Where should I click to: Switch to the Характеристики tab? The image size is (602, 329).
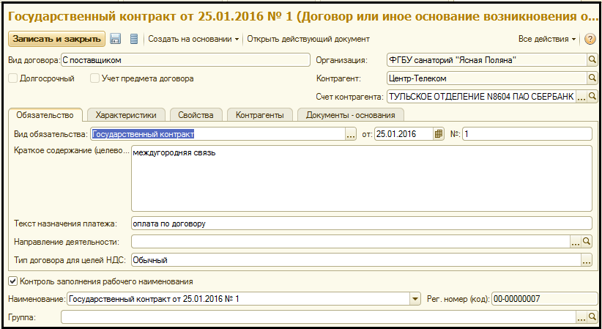[126, 115]
